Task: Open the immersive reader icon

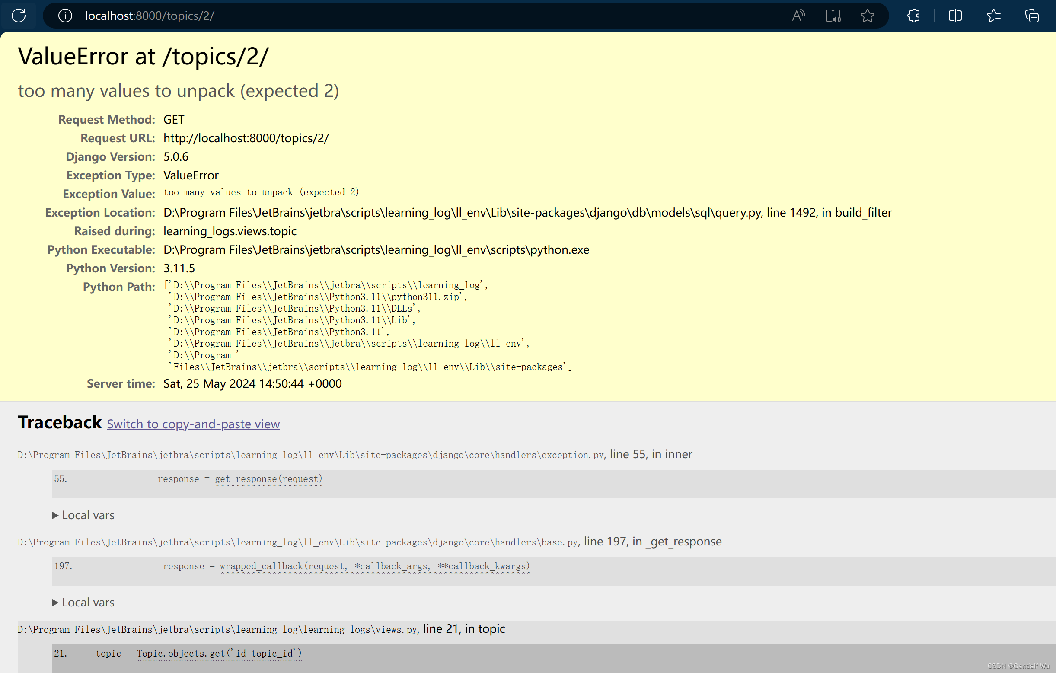Action: 833,16
